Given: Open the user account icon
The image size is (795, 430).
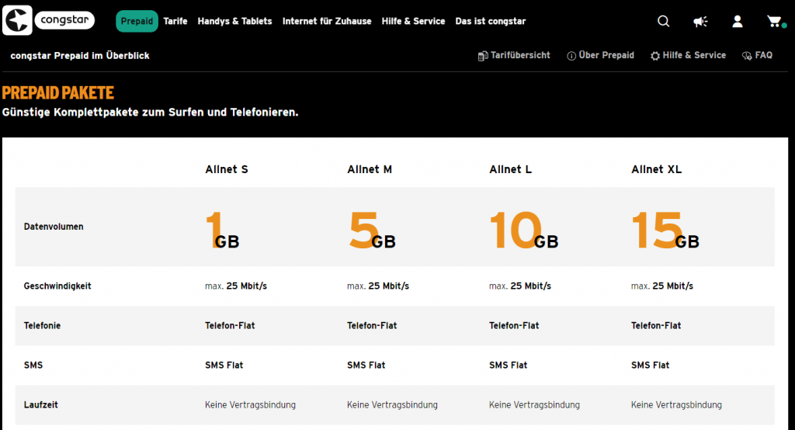Looking at the screenshot, I should [738, 21].
